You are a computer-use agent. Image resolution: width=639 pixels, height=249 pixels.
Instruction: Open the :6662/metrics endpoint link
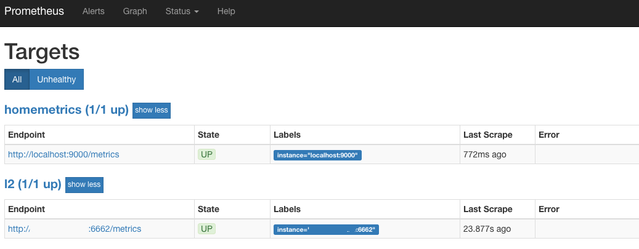point(75,229)
